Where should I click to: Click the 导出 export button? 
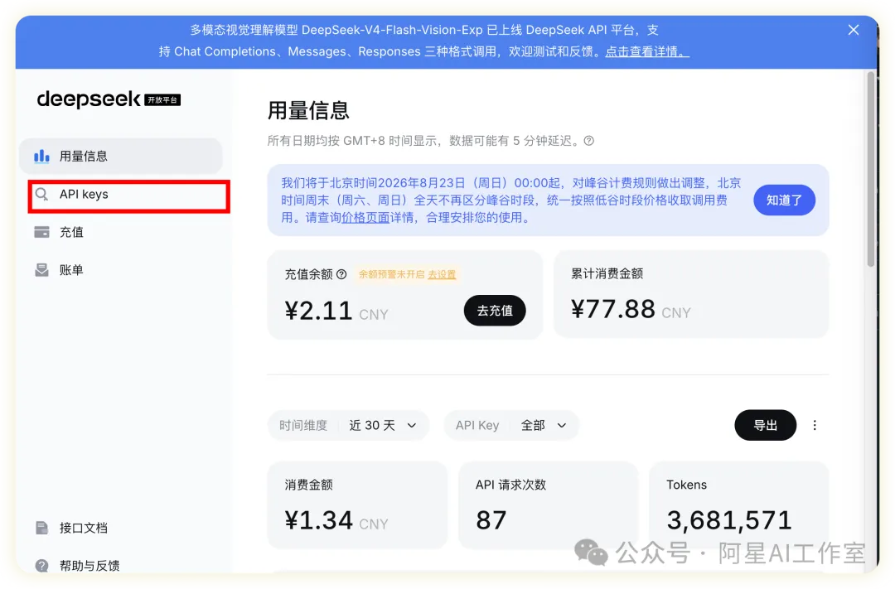coord(765,425)
